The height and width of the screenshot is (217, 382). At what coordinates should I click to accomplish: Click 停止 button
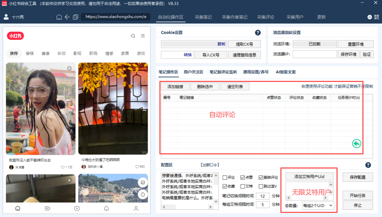(x=358, y=205)
